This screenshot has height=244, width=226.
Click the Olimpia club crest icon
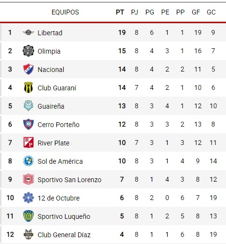pyautogui.click(x=28, y=51)
